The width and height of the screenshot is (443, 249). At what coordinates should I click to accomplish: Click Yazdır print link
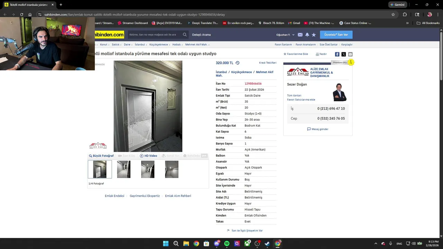point(321,54)
